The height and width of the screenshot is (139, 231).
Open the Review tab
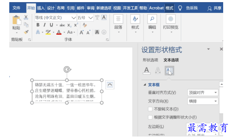(91, 8)
